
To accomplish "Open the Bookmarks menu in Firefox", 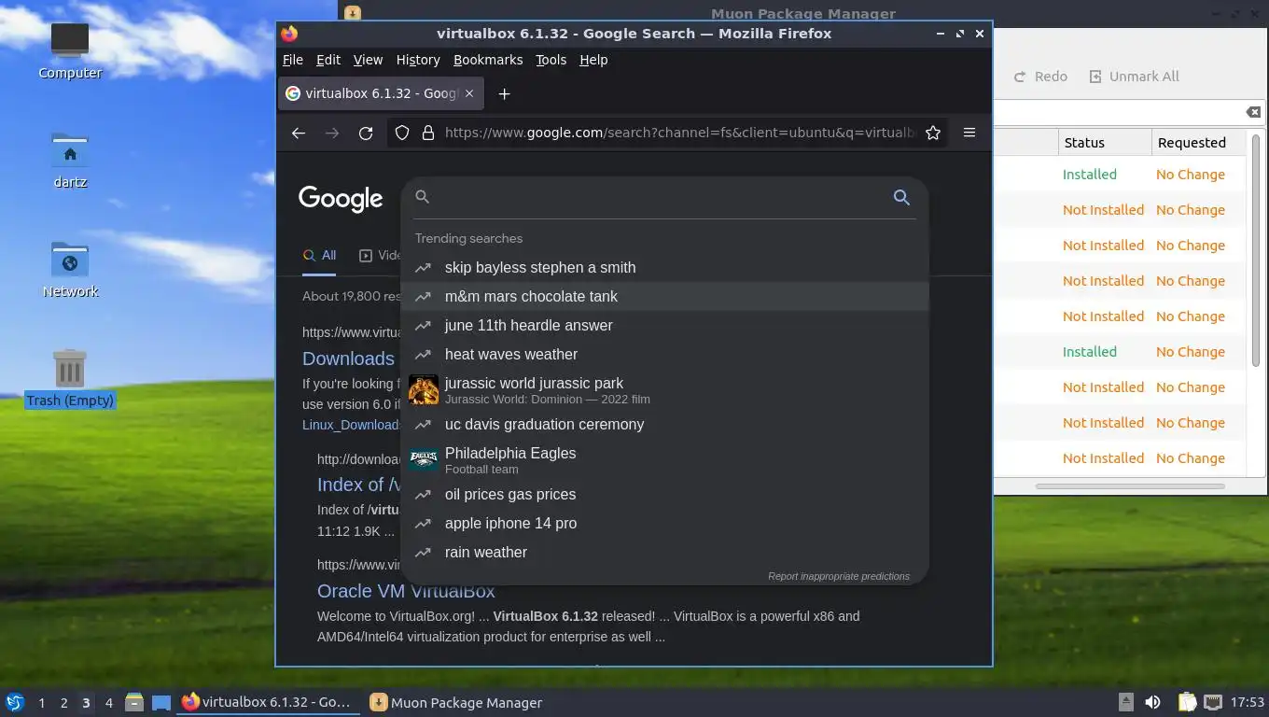I will [488, 60].
